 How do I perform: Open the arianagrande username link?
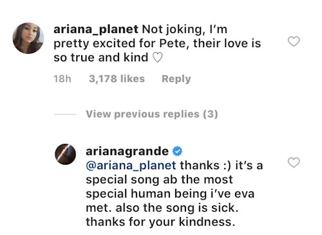tap(127, 151)
